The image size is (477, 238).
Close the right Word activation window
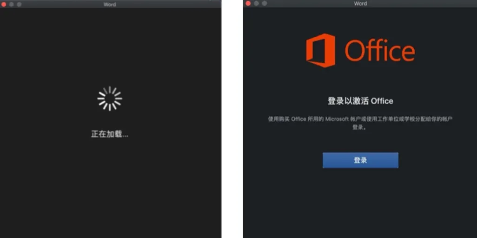point(248,3)
